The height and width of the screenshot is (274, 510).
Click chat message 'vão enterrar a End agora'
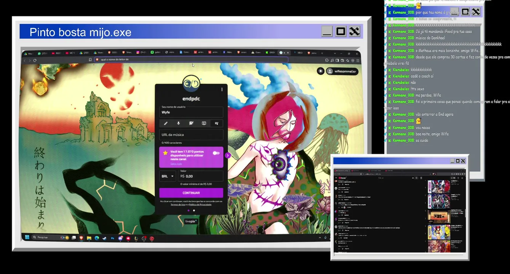pos(435,115)
